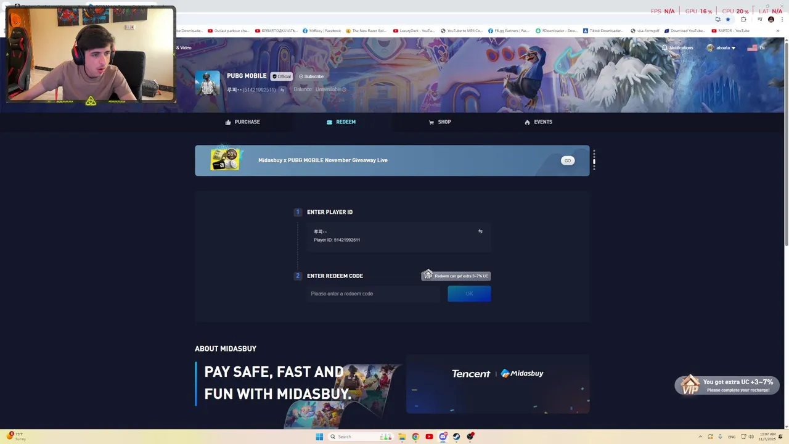
Task: Open YouTube app in the taskbar
Action: pyautogui.click(x=429, y=437)
